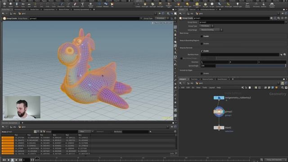Toggle the Non-Planar Polygons checkbox
The image size is (288, 162).
click(181, 58)
